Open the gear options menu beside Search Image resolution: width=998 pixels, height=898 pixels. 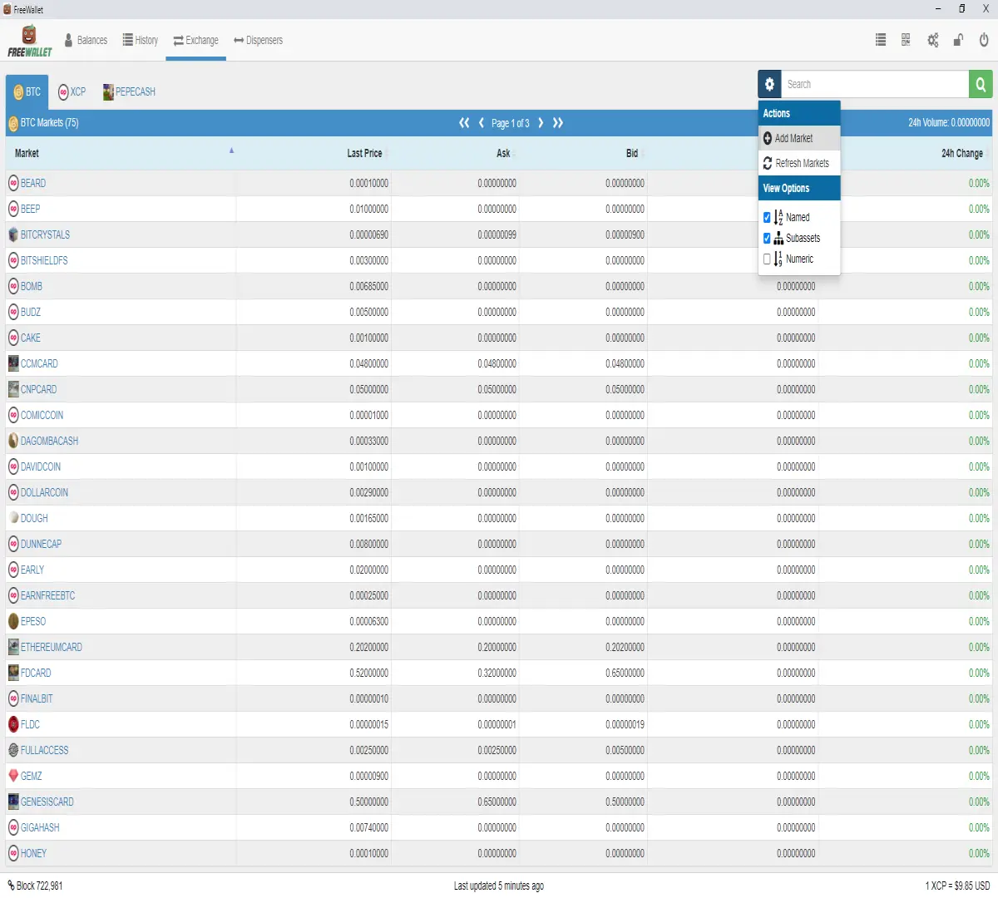(769, 84)
